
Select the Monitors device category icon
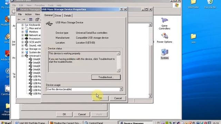(27, 32)
